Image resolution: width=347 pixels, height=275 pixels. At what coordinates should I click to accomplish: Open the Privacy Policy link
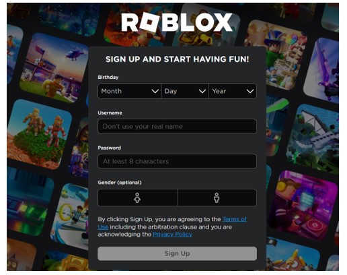point(172,235)
